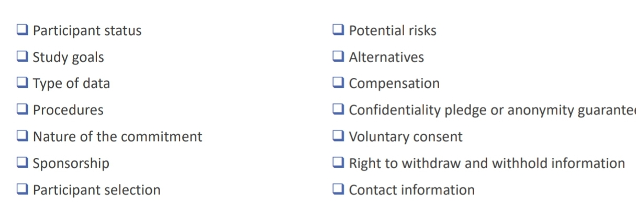The width and height of the screenshot is (636, 210).
Task: Click the Sponsorship label text
Action: pyautogui.click(x=71, y=164)
